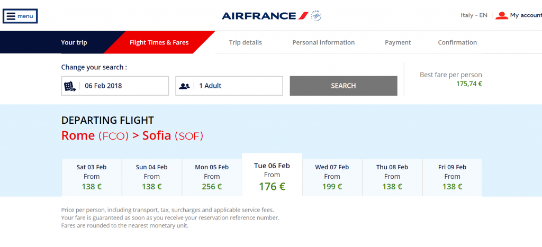
Task: Click the SkyTeam alliance emblem
Action: pyautogui.click(x=316, y=16)
